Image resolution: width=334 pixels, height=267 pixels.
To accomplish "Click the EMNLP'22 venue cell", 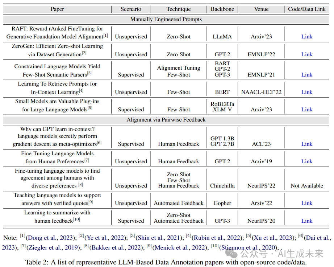I will (x=261, y=54).
